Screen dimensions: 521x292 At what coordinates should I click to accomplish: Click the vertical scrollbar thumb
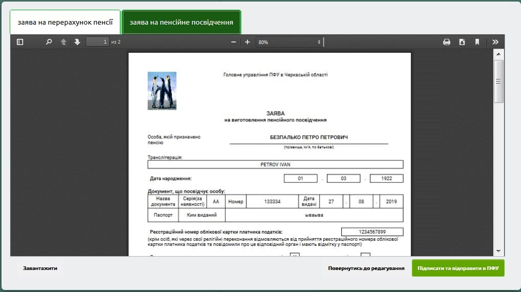[x=498, y=81]
